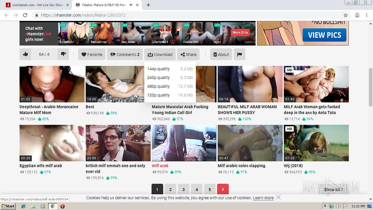Click the Favorite heart button
The height and width of the screenshot is (210, 373).
coord(92,54)
